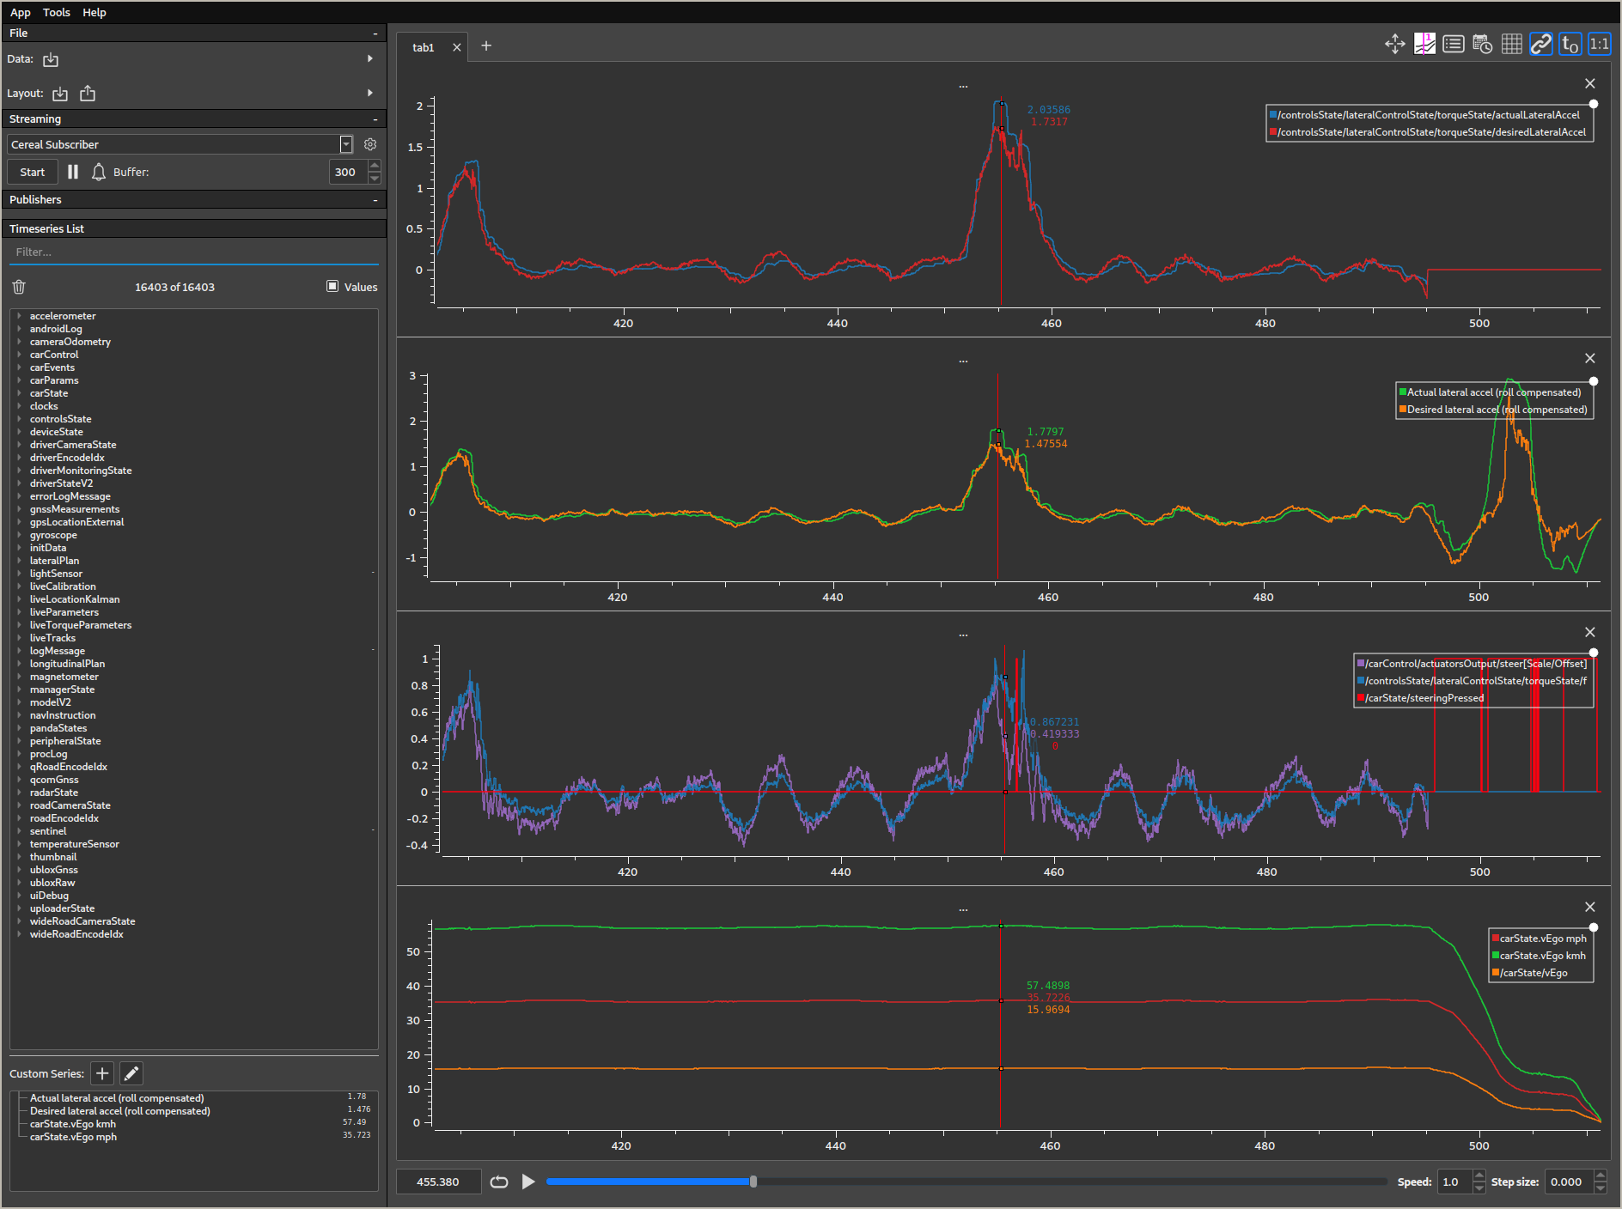
Task: Pause the Cereal Subscriber stream
Action: (72, 172)
